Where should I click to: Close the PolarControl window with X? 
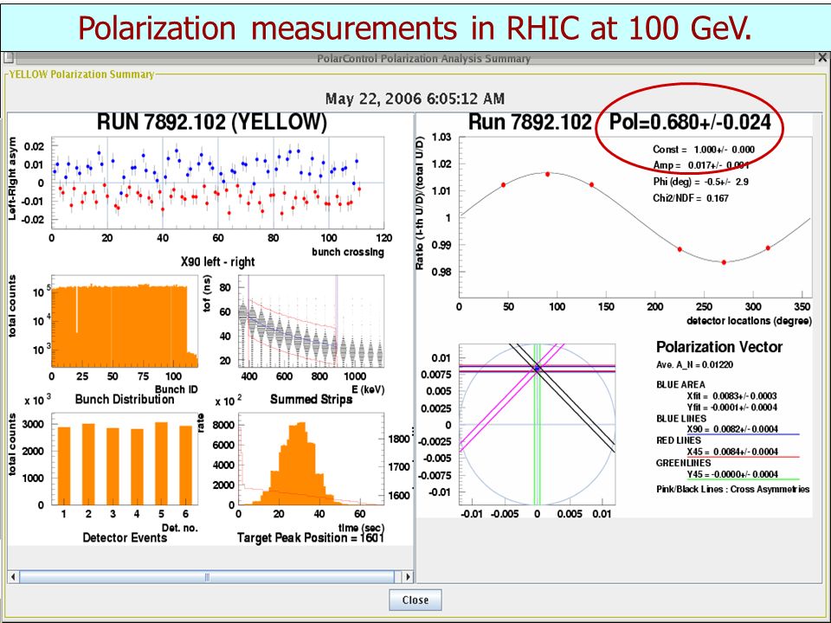pos(823,58)
